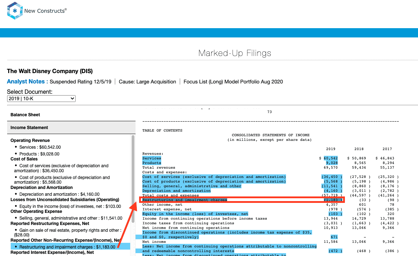Click the New Constructs hexagon logo
418x256 pixels.
15,11
